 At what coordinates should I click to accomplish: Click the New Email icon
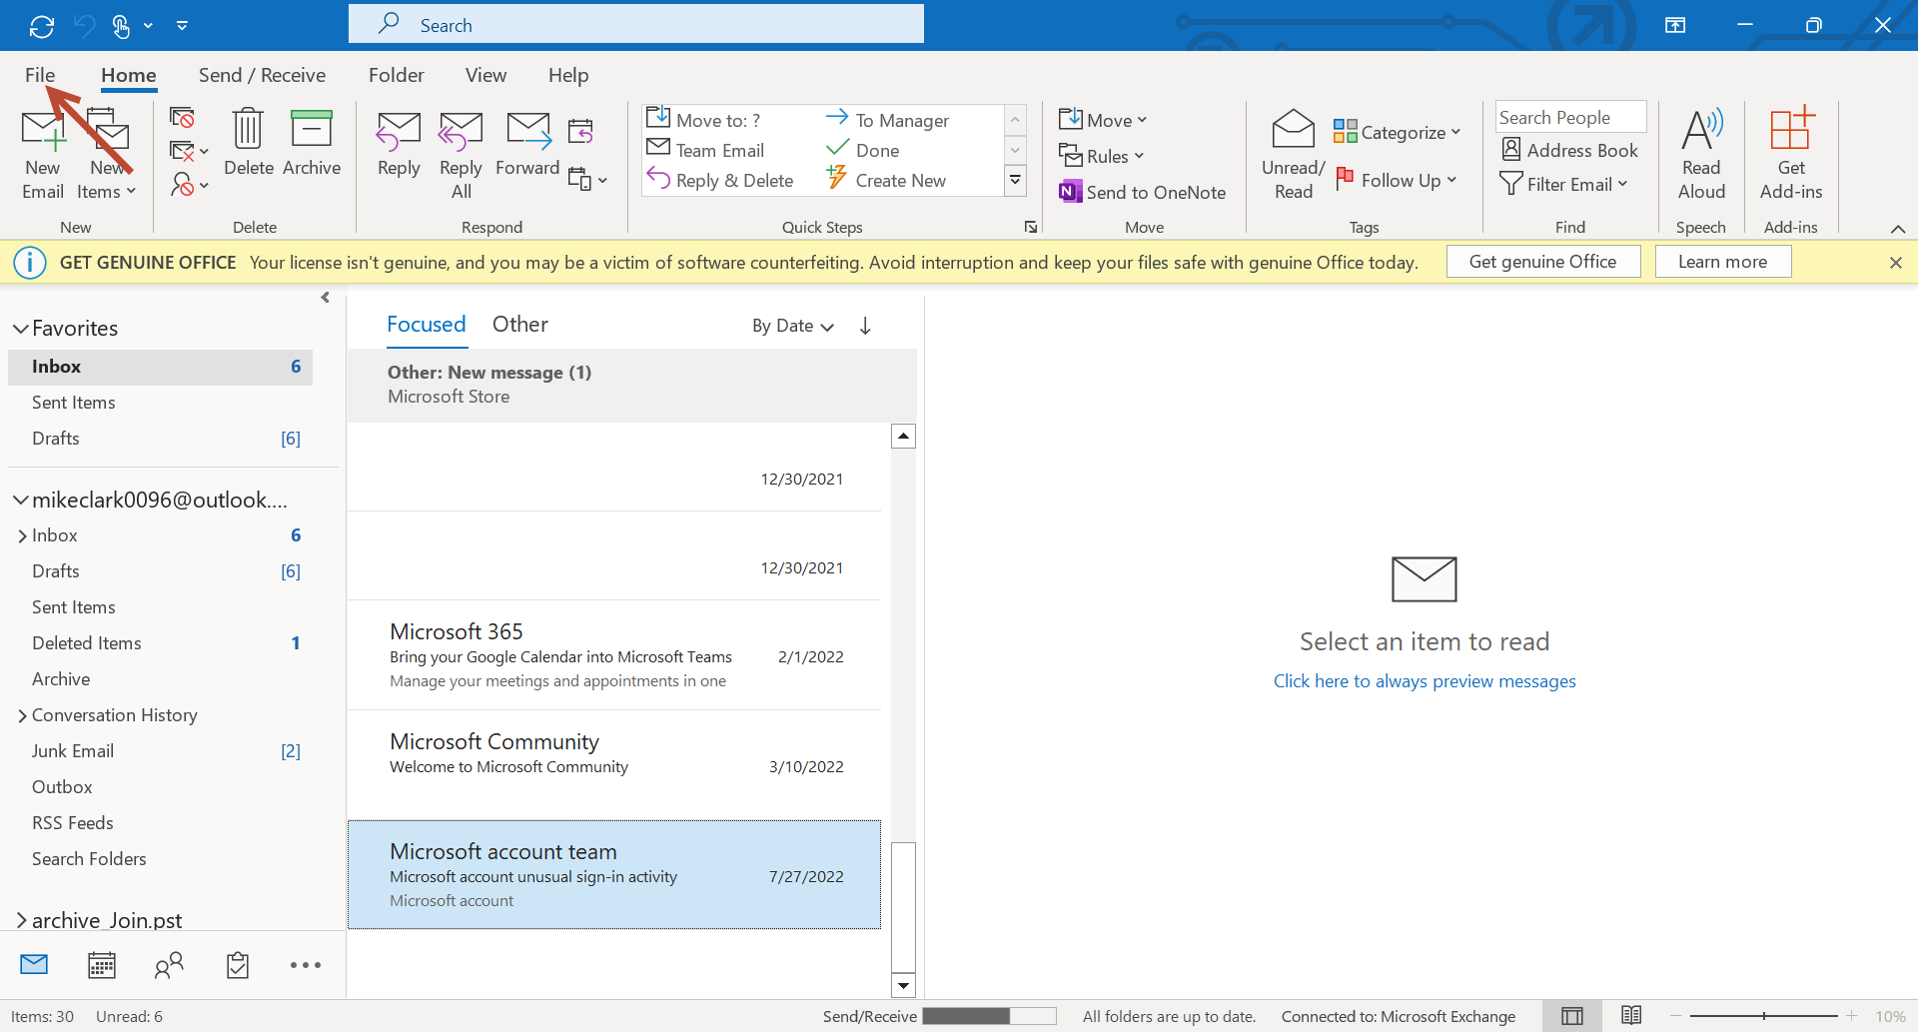(x=43, y=153)
